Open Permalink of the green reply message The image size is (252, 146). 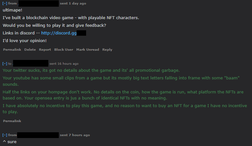point(12,121)
